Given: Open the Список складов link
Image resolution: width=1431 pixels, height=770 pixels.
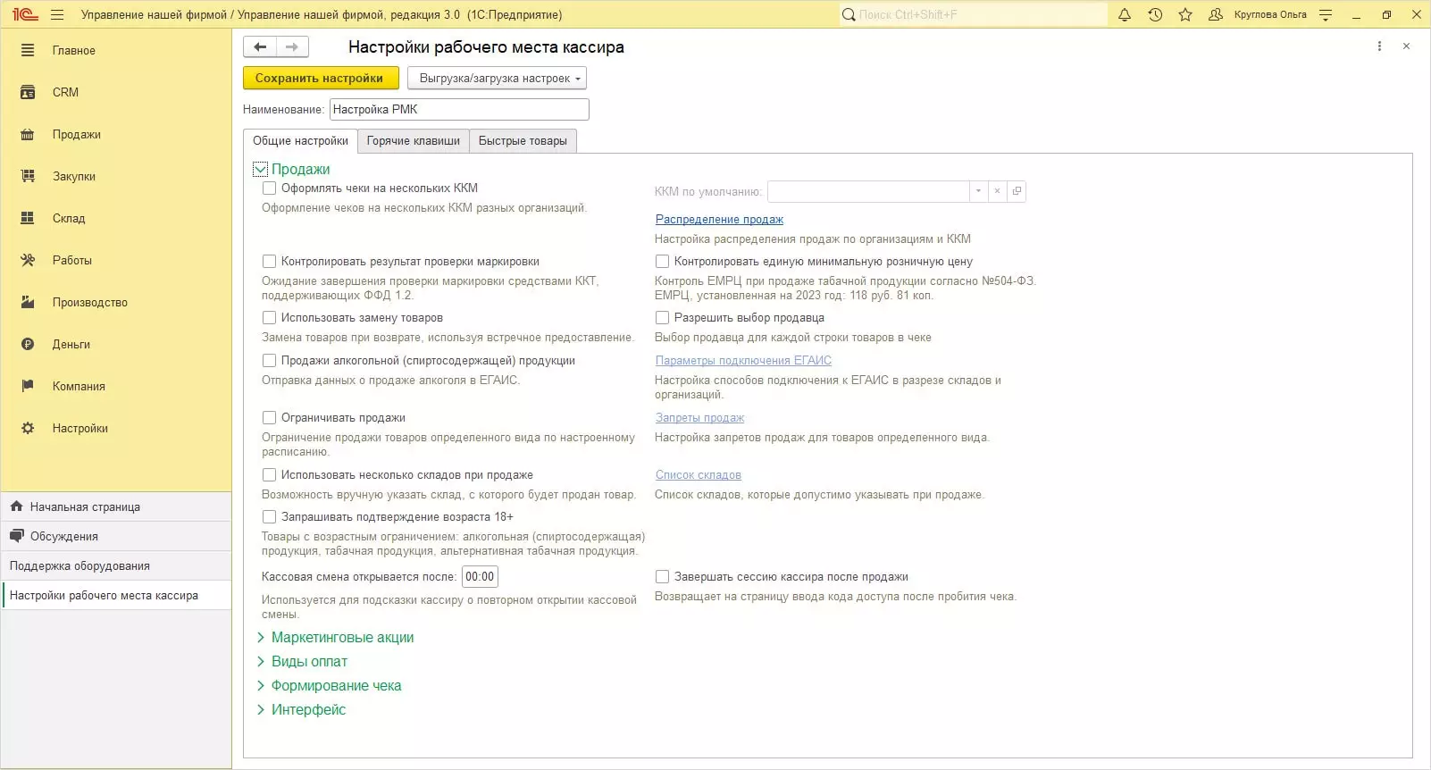Looking at the screenshot, I should [699, 475].
